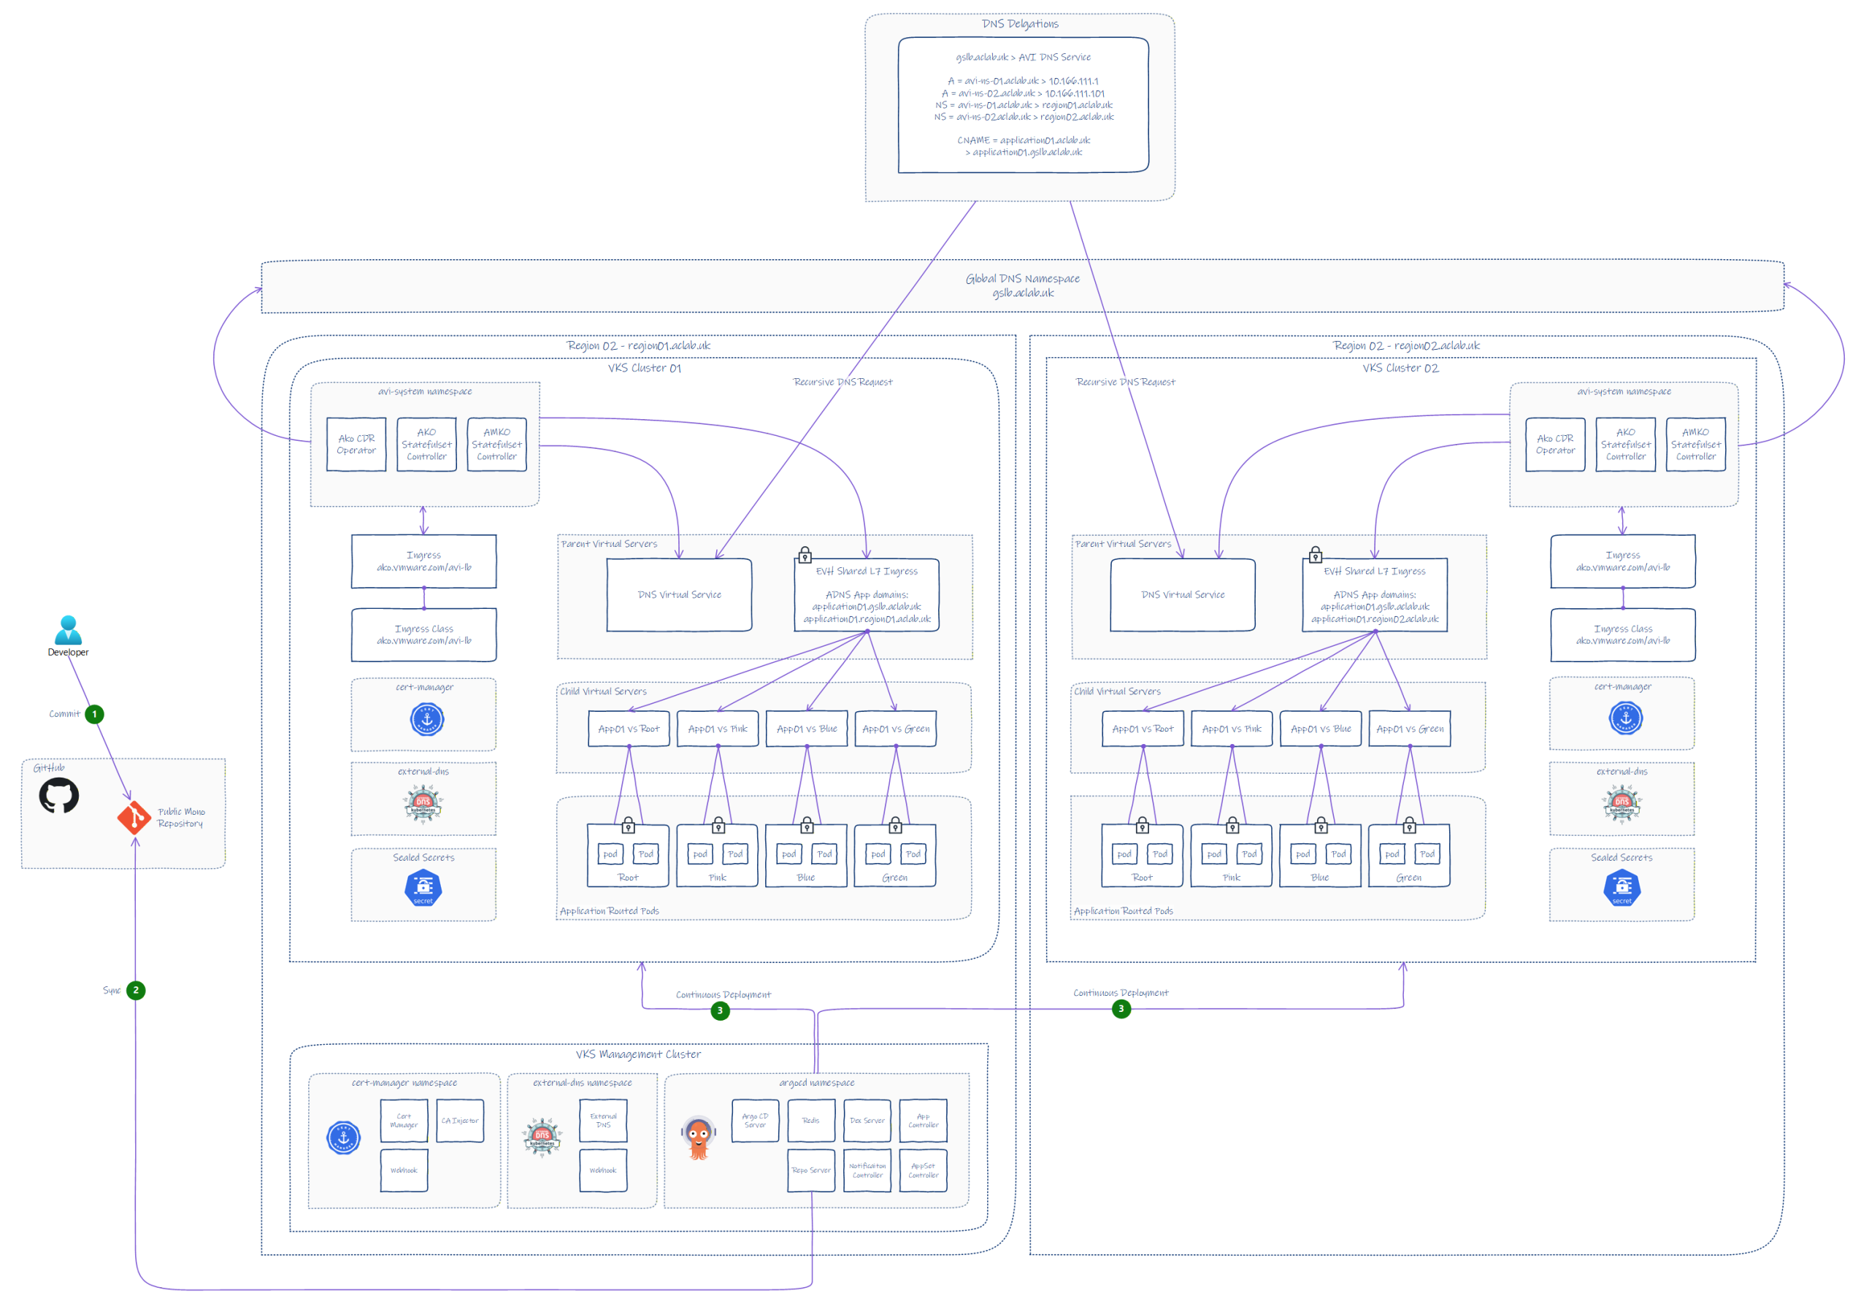Image resolution: width=1869 pixels, height=1312 pixels.
Task: Click the Developer person icon
Action: click(68, 630)
